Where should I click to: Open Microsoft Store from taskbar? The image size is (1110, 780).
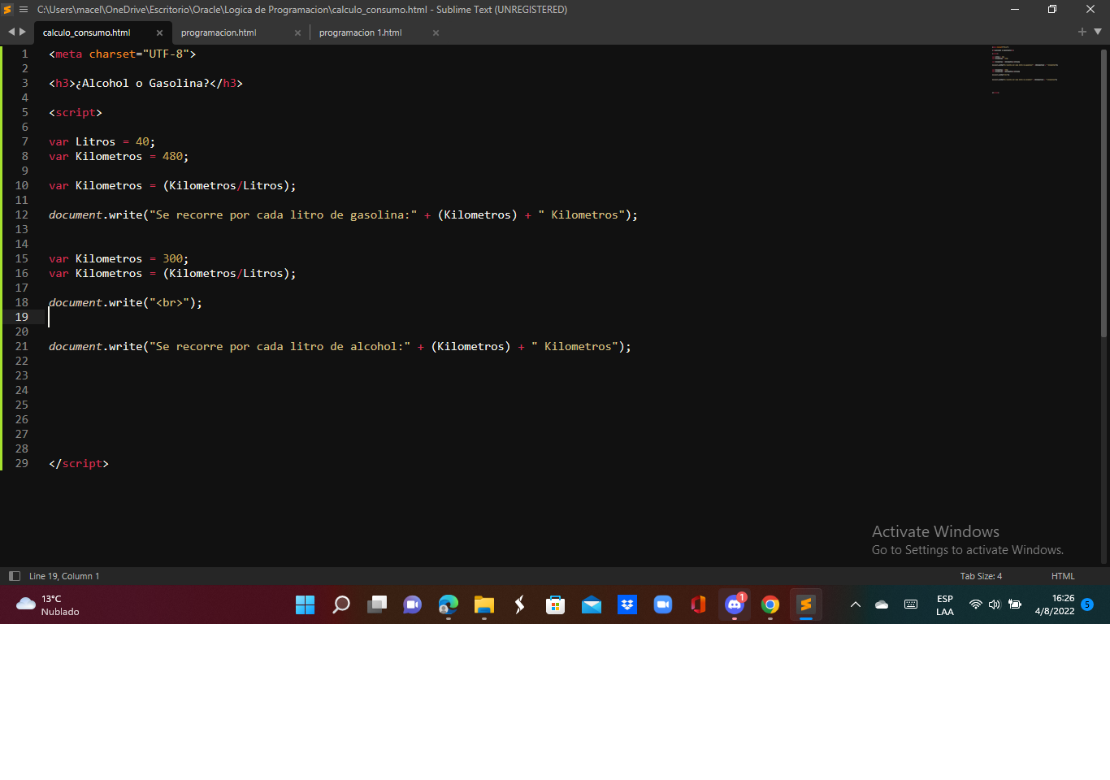coord(556,604)
